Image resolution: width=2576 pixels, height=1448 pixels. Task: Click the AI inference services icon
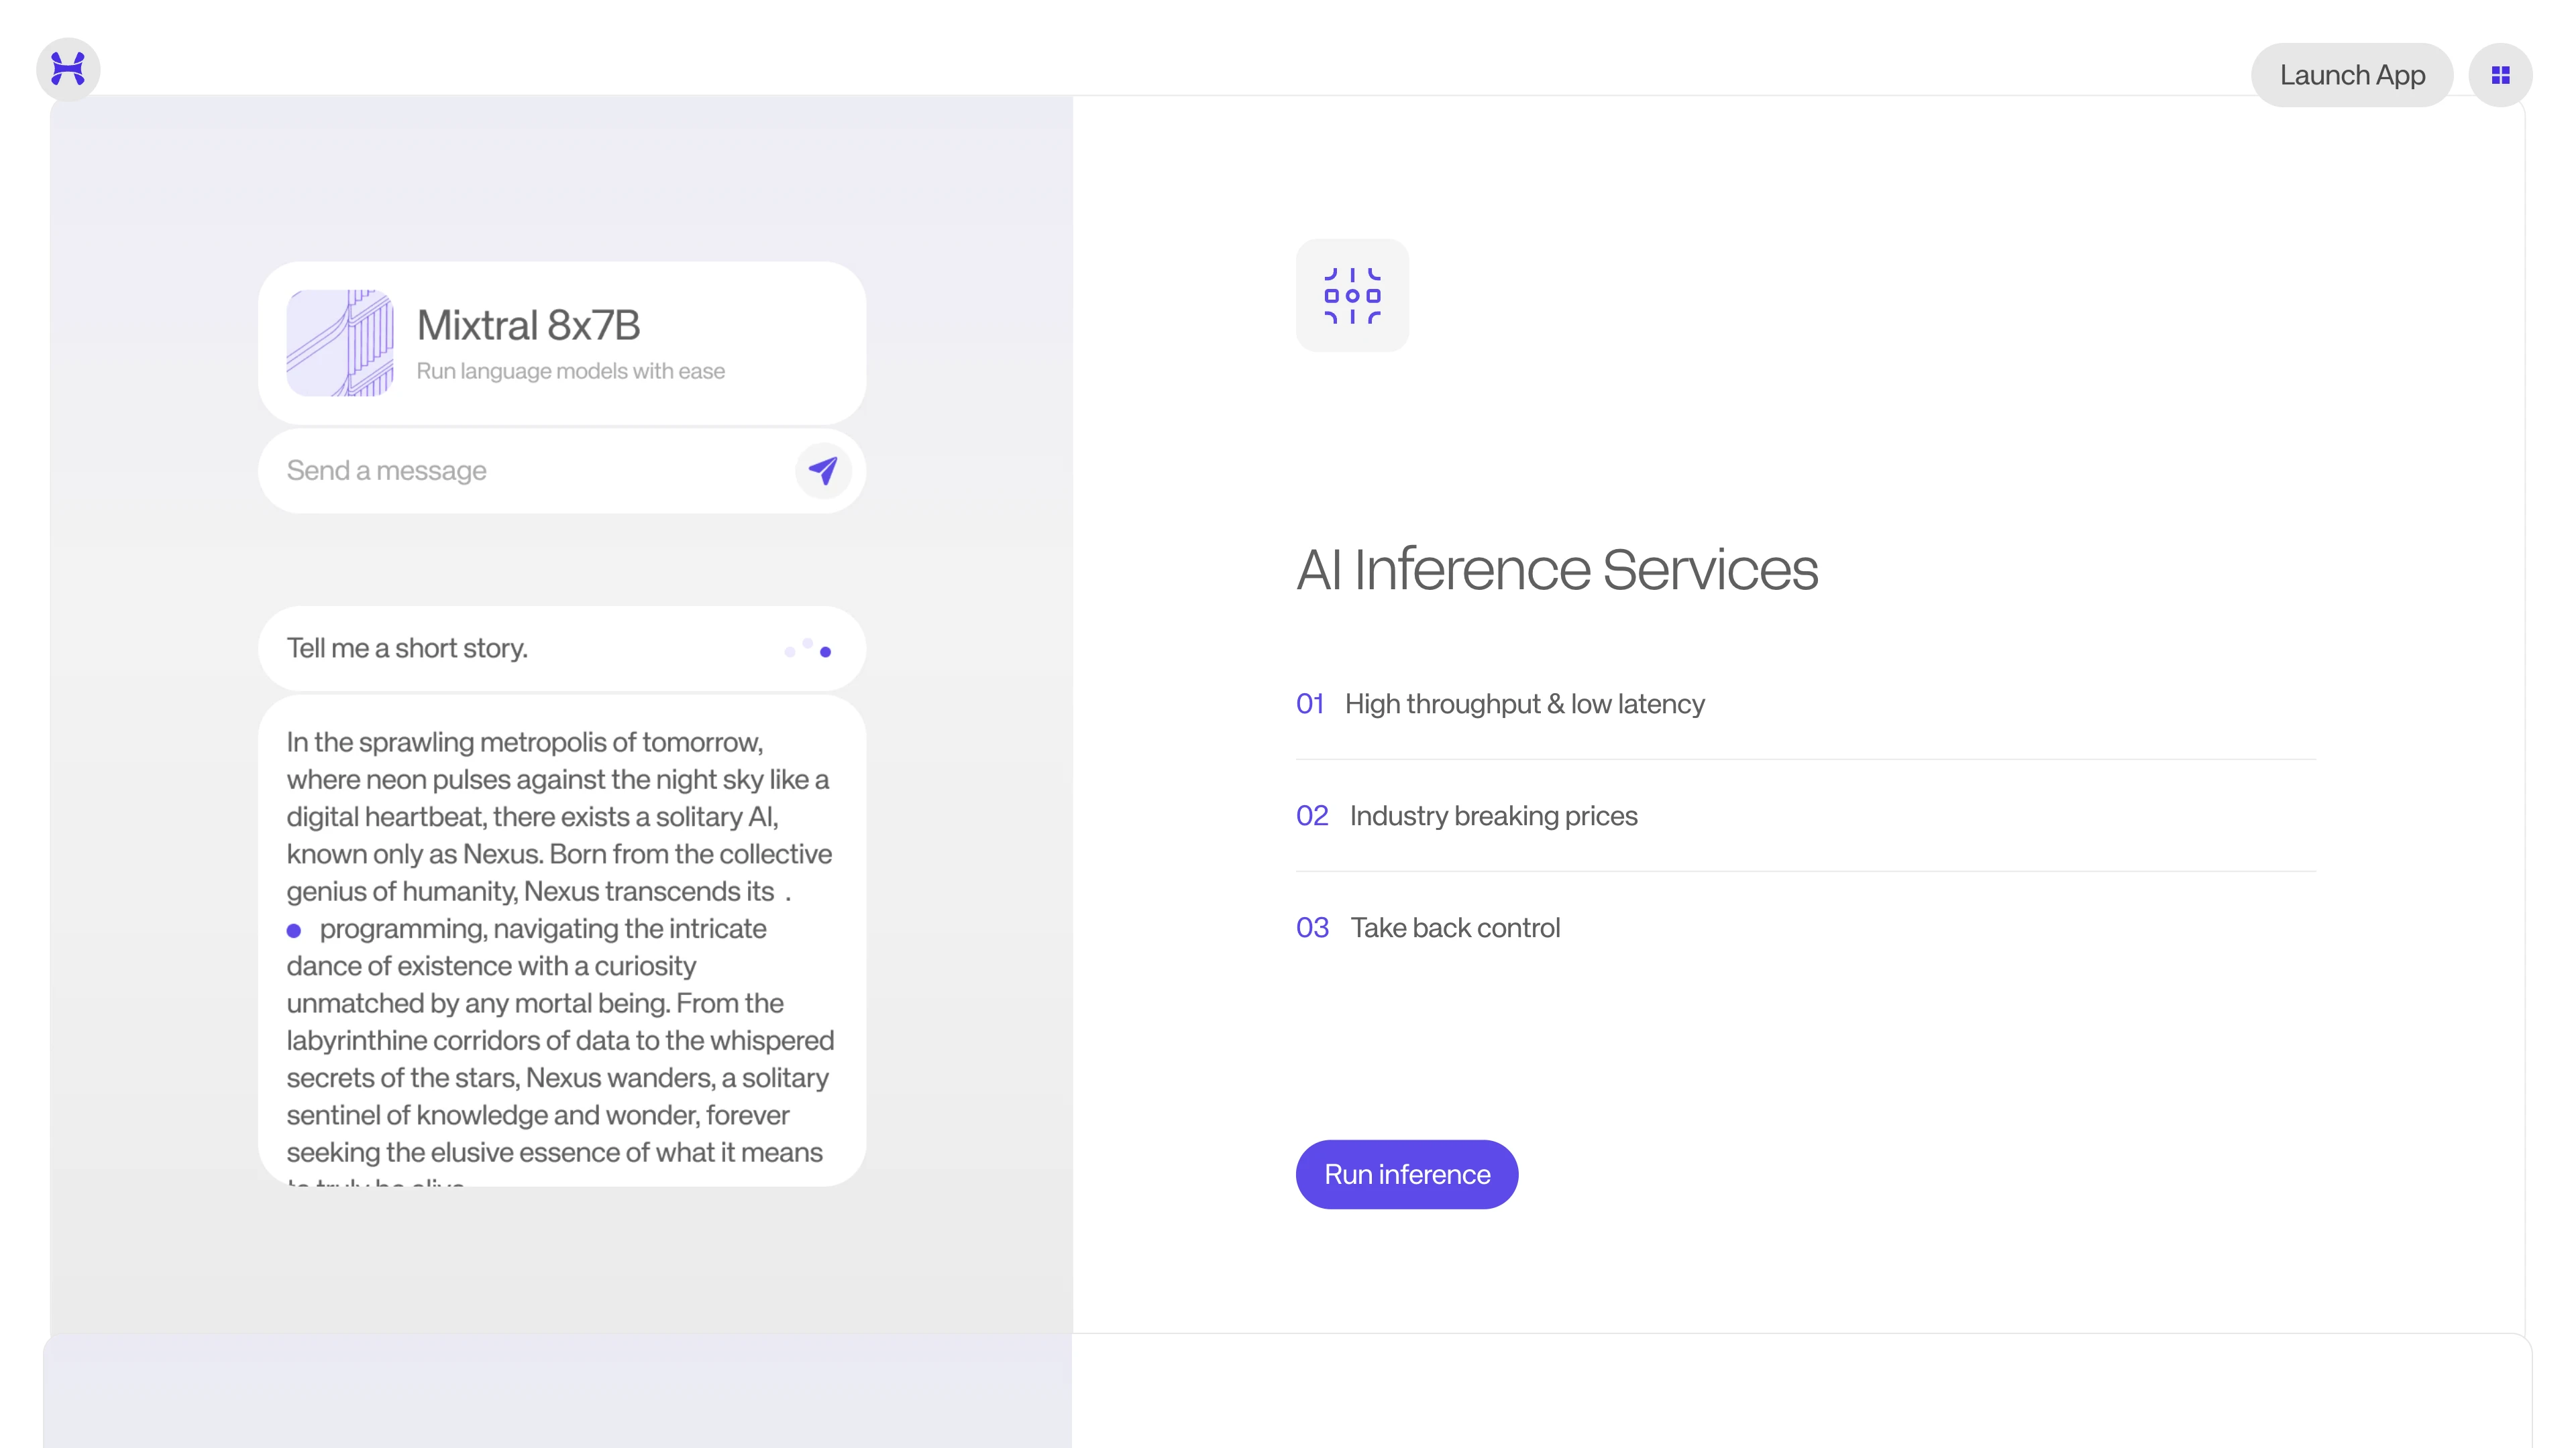pos(1352,295)
